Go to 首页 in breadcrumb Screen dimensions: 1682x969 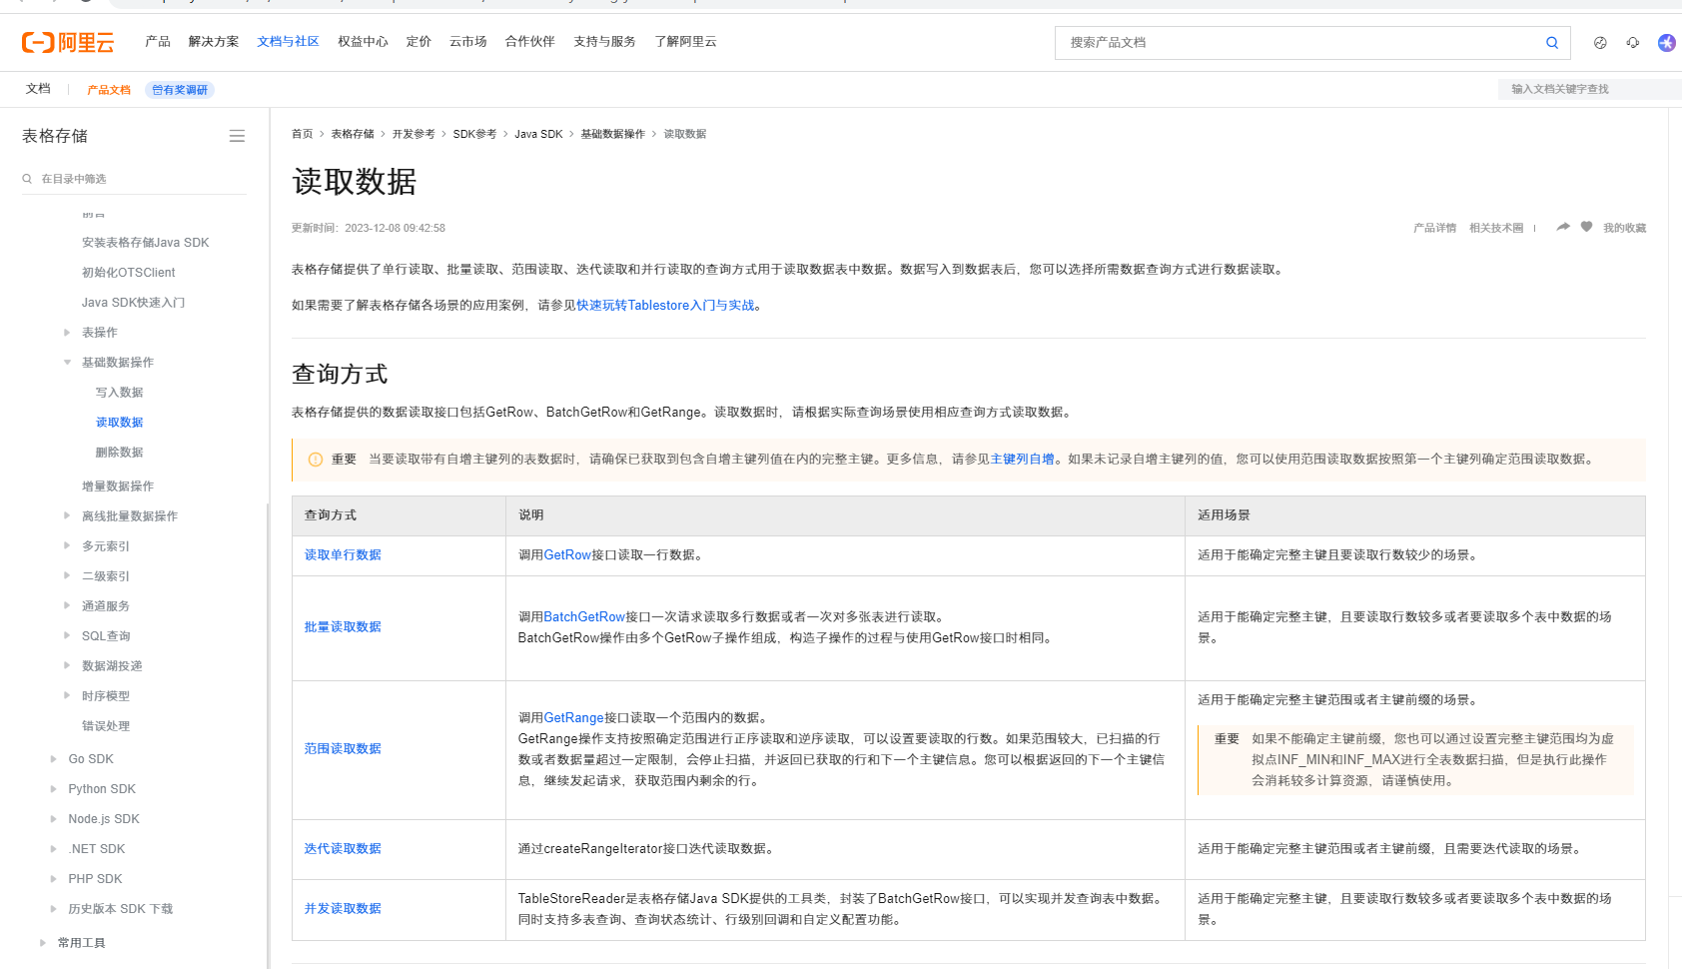click(302, 134)
